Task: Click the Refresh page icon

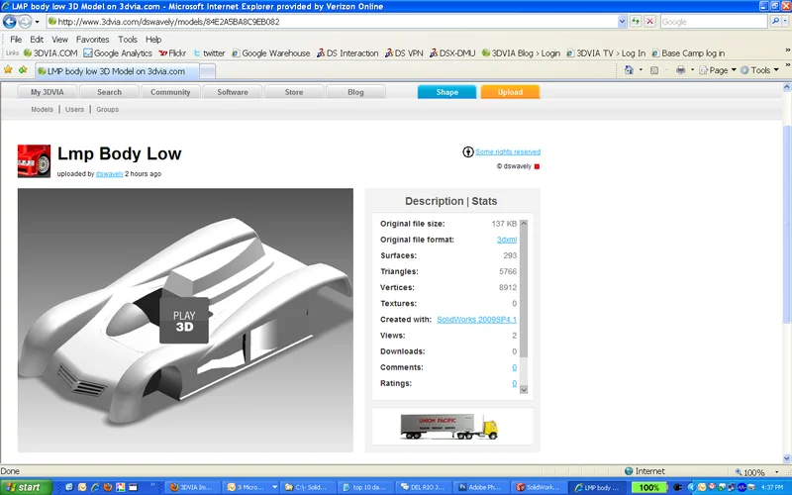Action: coord(636,21)
